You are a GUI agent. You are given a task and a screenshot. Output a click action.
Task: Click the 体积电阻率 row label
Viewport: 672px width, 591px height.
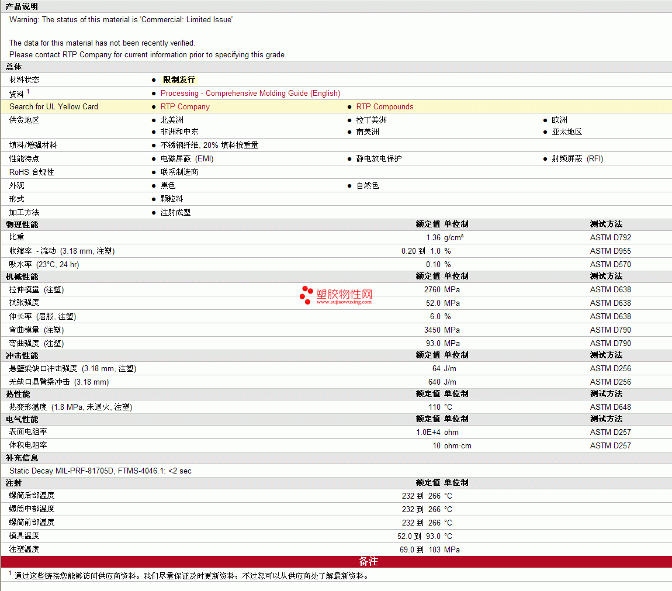(28, 445)
